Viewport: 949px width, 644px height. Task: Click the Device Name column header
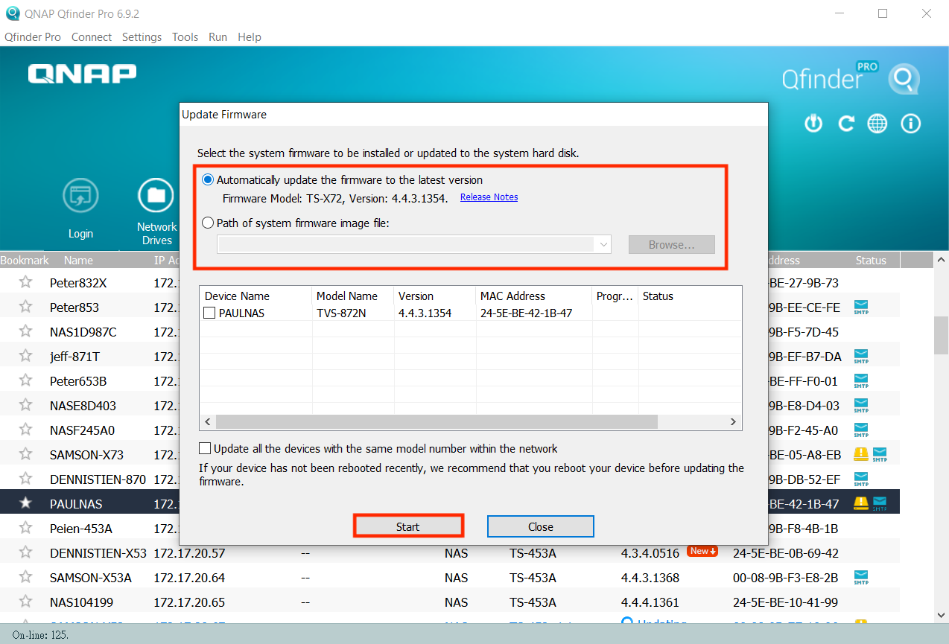pyautogui.click(x=256, y=296)
